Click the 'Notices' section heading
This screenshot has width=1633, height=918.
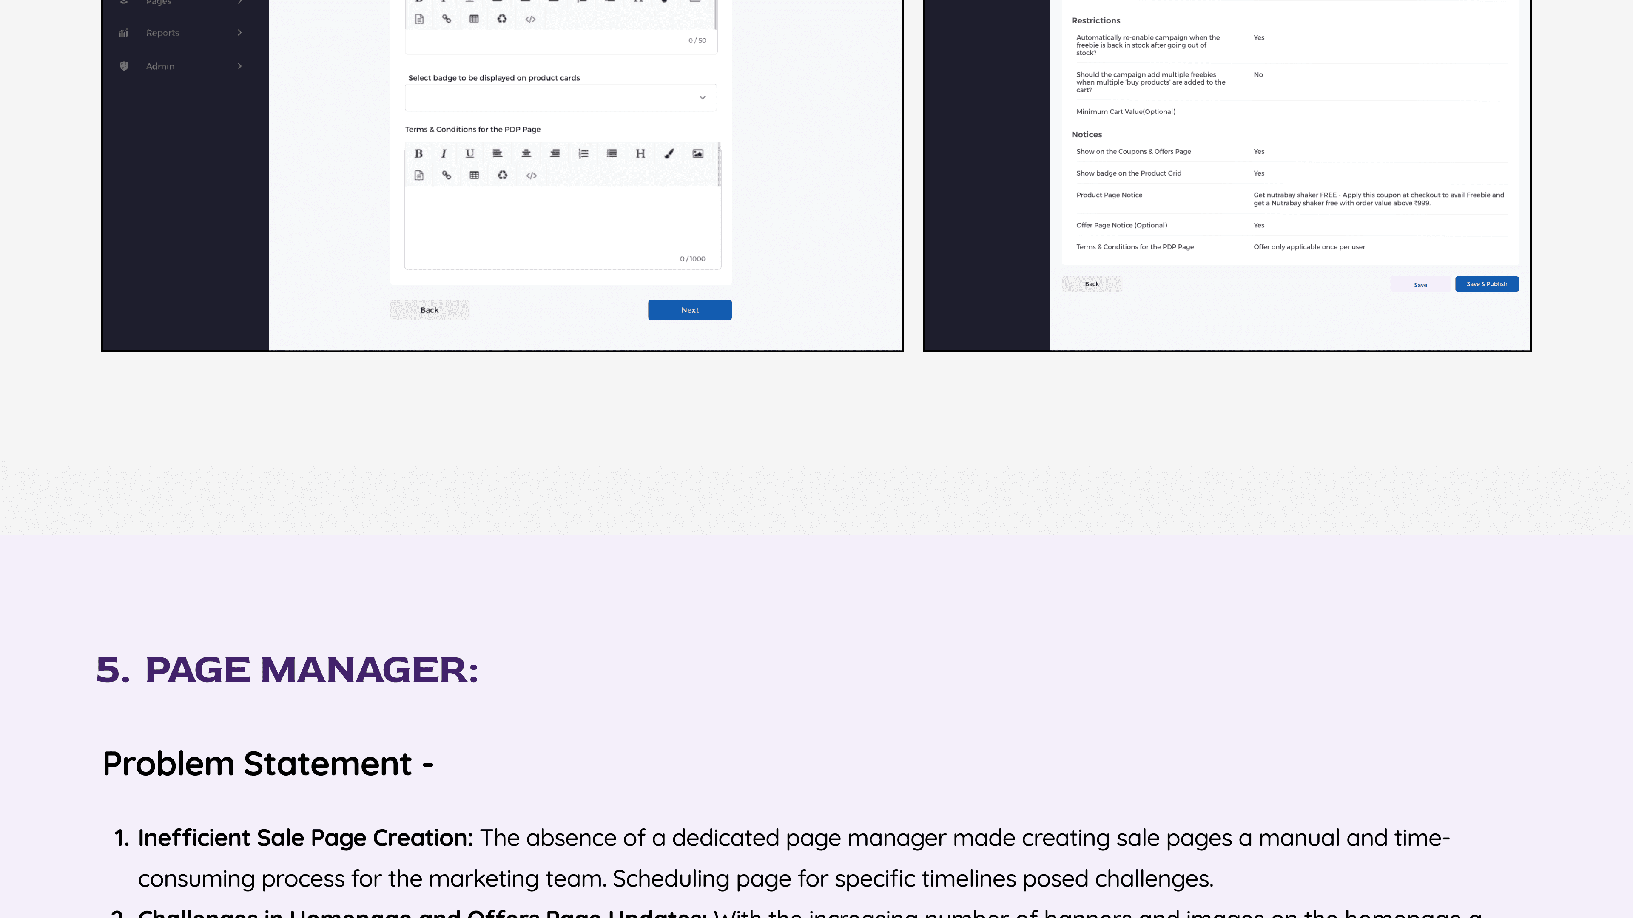1087,134
